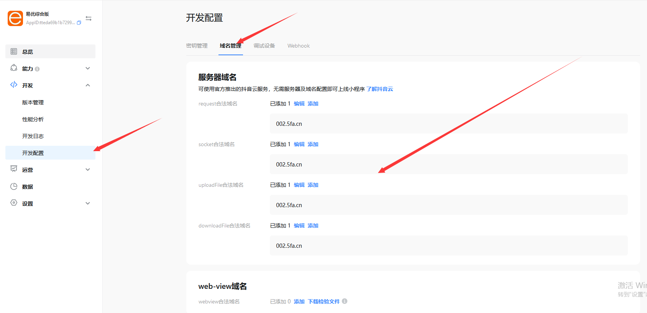Switch to the 域名管理 tab
This screenshot has width=647, height=313.
click(231, 46)
